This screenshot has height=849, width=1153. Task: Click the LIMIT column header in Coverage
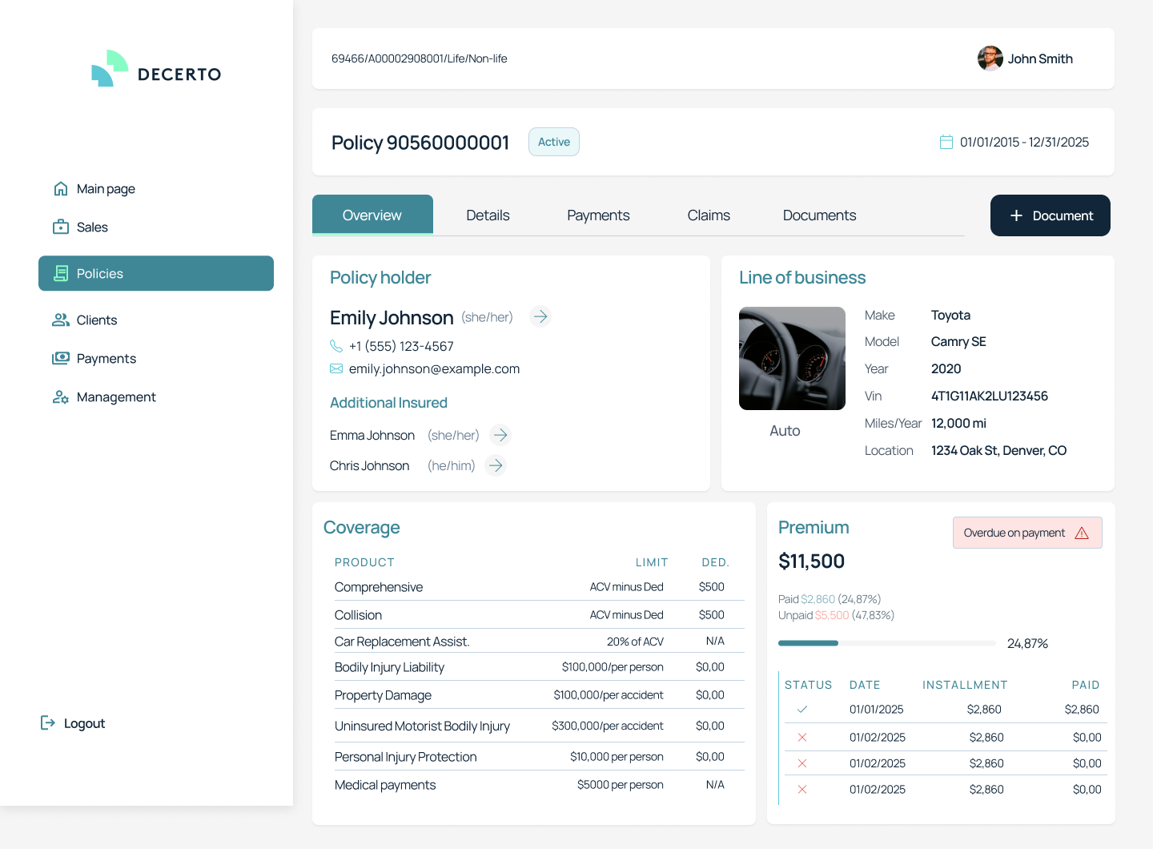652,562
